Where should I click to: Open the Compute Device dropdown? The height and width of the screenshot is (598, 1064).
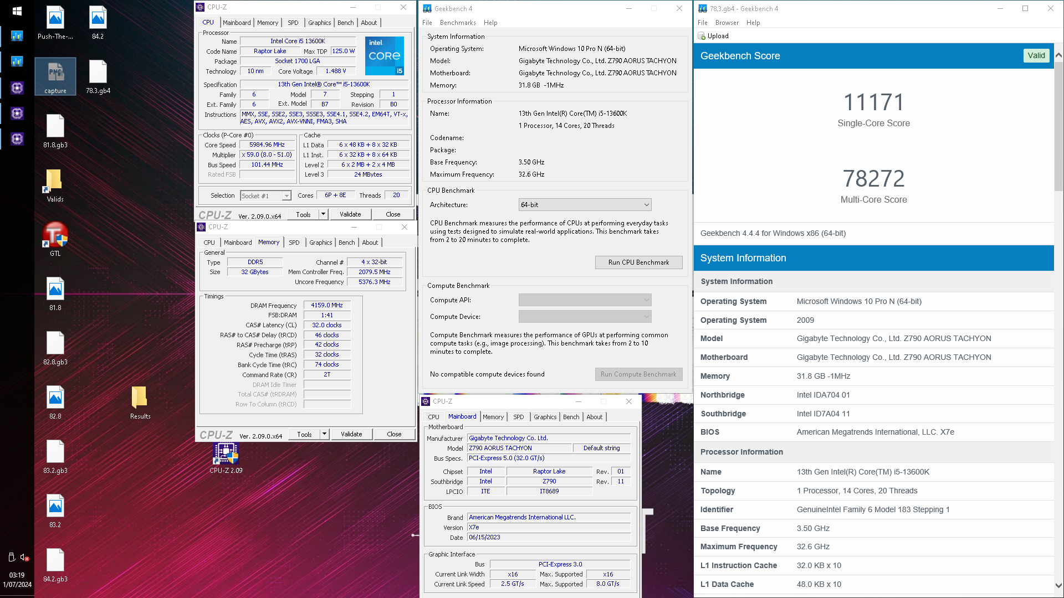pyautogui.click(x=585, y=317)
